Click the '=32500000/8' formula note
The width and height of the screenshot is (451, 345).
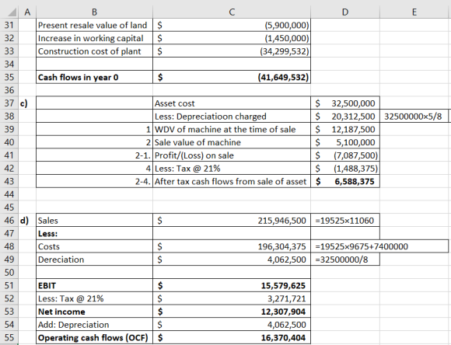pyautogui.click(x=345, y=260)
